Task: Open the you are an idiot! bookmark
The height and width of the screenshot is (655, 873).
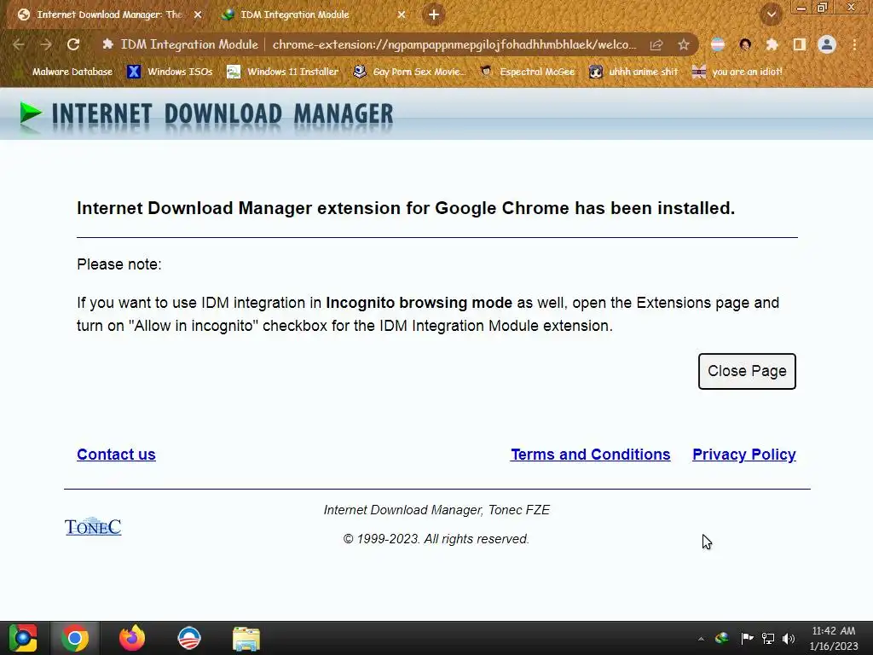Action: (x=737, y=72)
